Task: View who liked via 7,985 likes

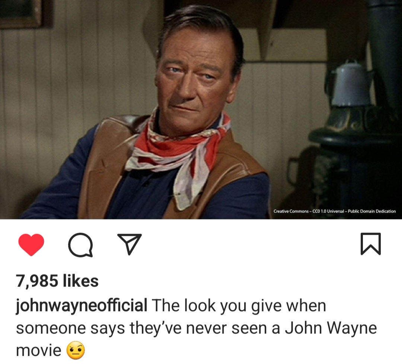Action: (x=57, y=281)
